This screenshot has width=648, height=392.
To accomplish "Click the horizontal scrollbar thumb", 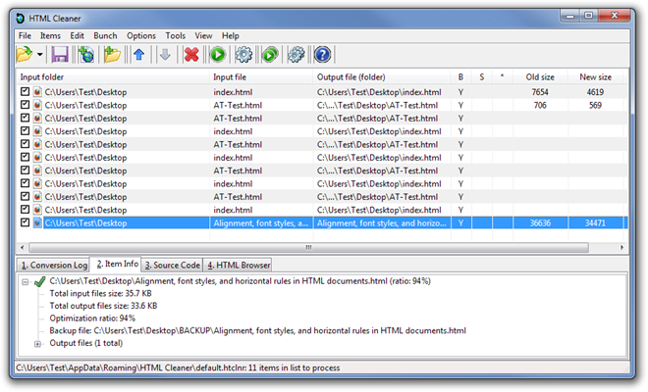I will [308, 248].
